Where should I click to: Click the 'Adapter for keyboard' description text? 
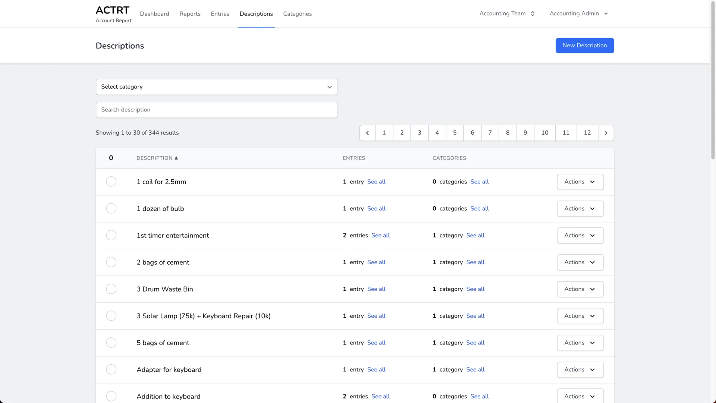[x=169, y=370]
